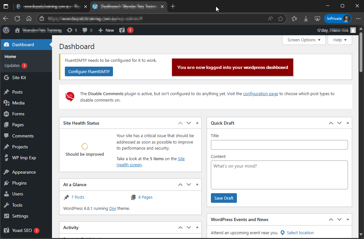This screenshot has width=364, height=239.
Task: Move Site Health Status panel down
Action: pos(189,123)
